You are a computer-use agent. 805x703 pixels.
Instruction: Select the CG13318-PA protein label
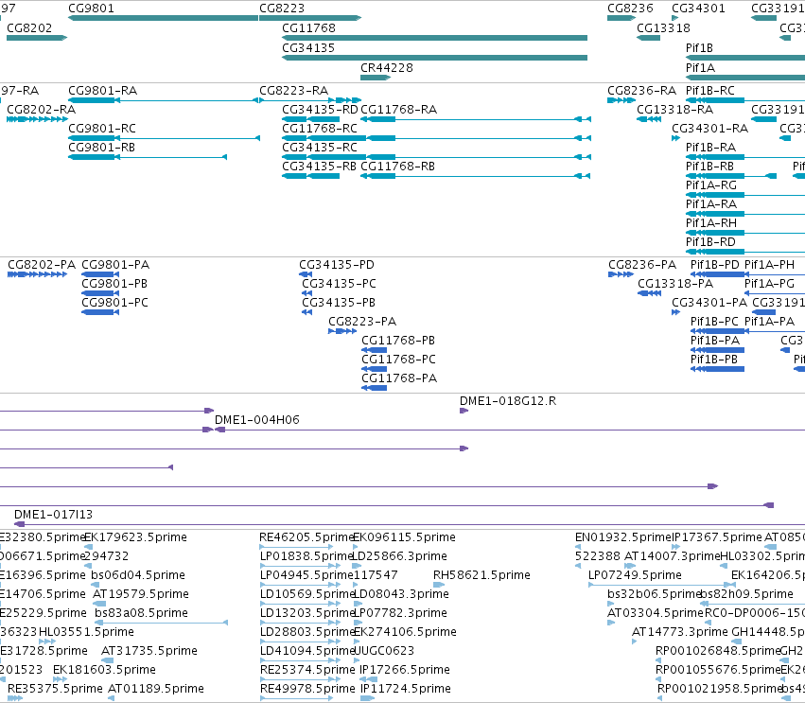[x=675, y=284]
